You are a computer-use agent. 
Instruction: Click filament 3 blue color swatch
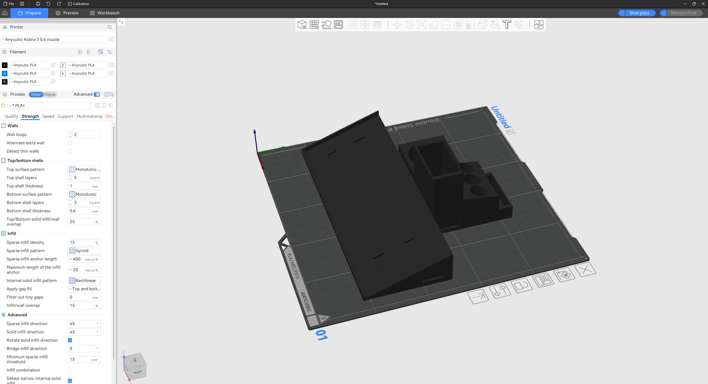pyautogui.click(x=4, y=74)
